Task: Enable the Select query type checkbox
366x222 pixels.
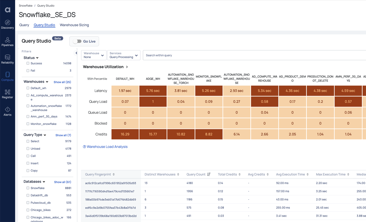Action: tap(28, 141)
